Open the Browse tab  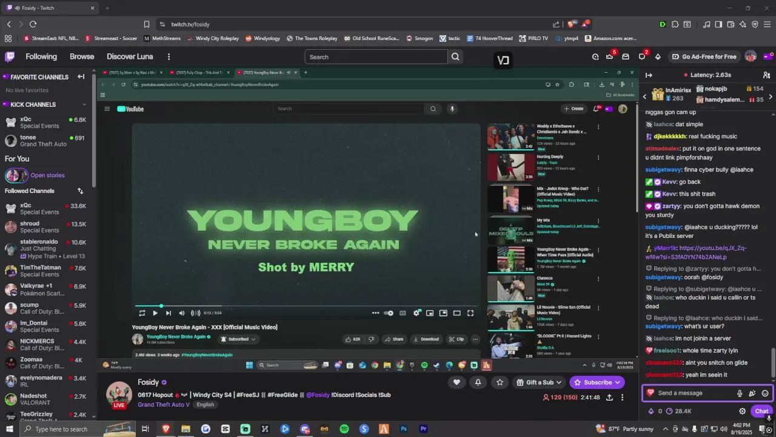(x=82, y=56)
